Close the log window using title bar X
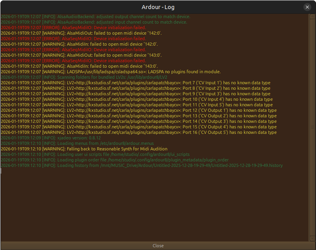316x250 pixels. (307, 7)
